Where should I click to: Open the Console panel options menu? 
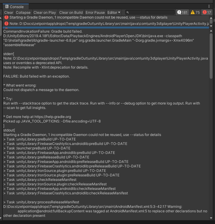coord(209,6)
